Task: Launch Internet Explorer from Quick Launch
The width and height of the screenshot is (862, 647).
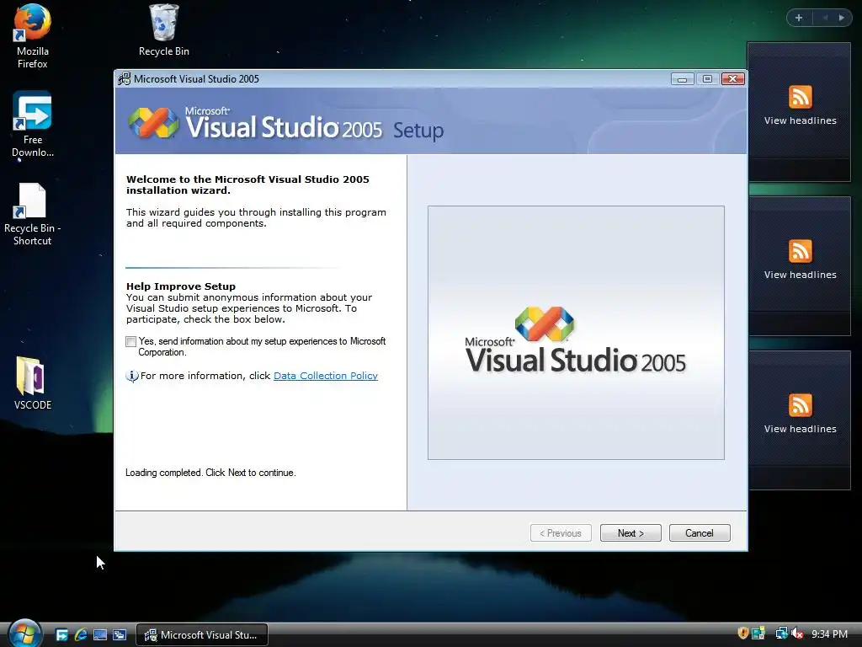Action: click(x=81, y=635)
